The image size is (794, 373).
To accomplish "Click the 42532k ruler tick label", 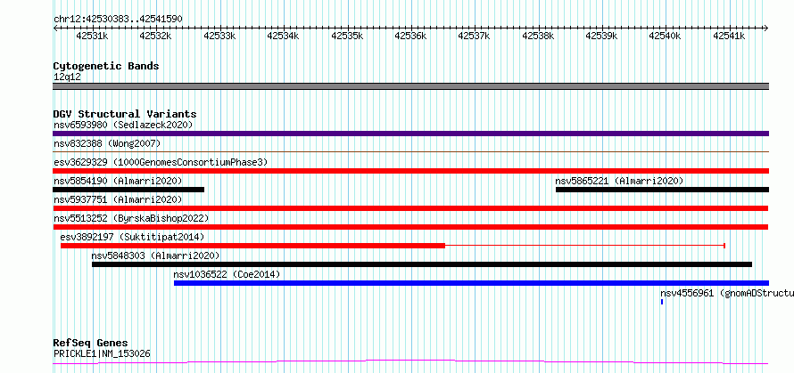I will tap(155, 36).
